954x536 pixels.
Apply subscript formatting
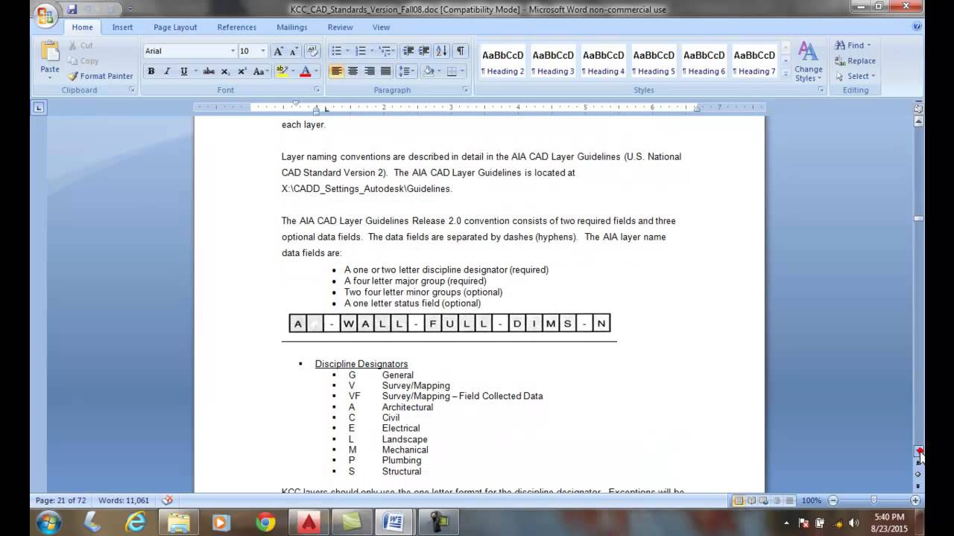tap(225, 71)
